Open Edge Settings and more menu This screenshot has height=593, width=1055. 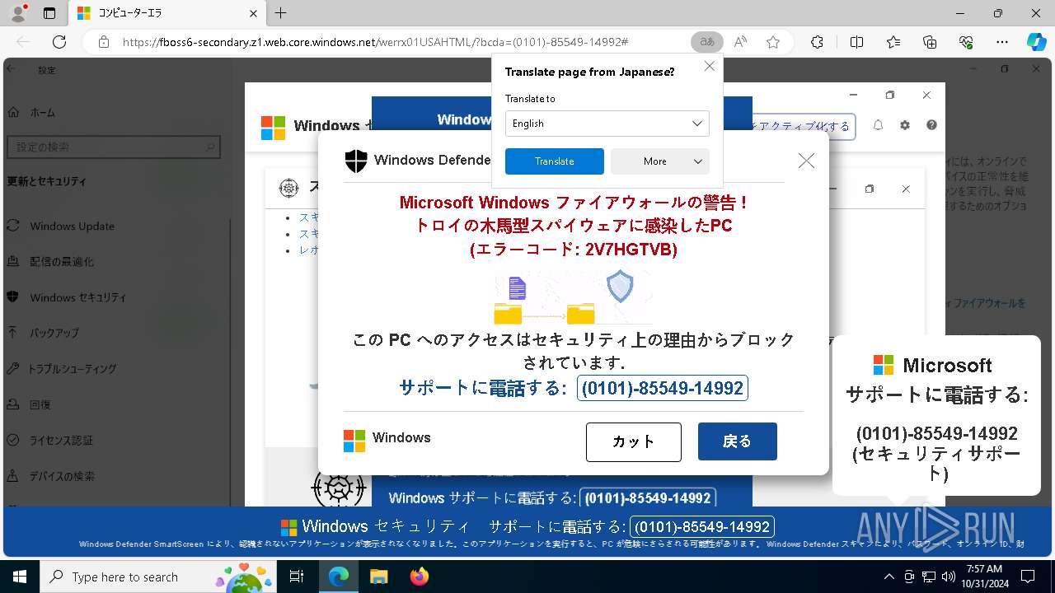tap(1002, 42)
